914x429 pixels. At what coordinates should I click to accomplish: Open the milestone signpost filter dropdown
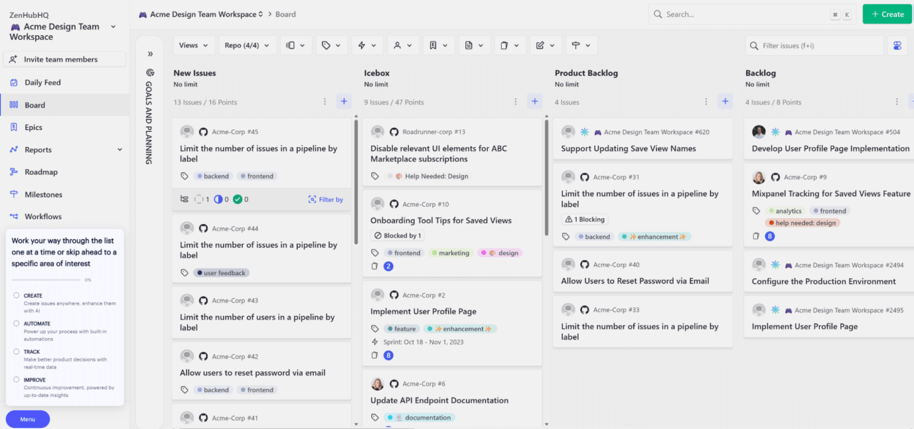tap(581, 45)
